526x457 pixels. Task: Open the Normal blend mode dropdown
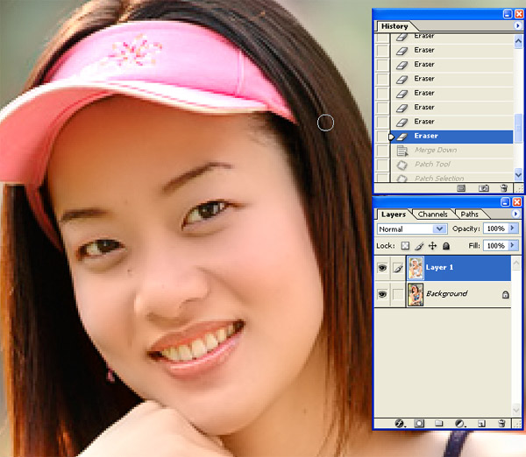point(412,229)
